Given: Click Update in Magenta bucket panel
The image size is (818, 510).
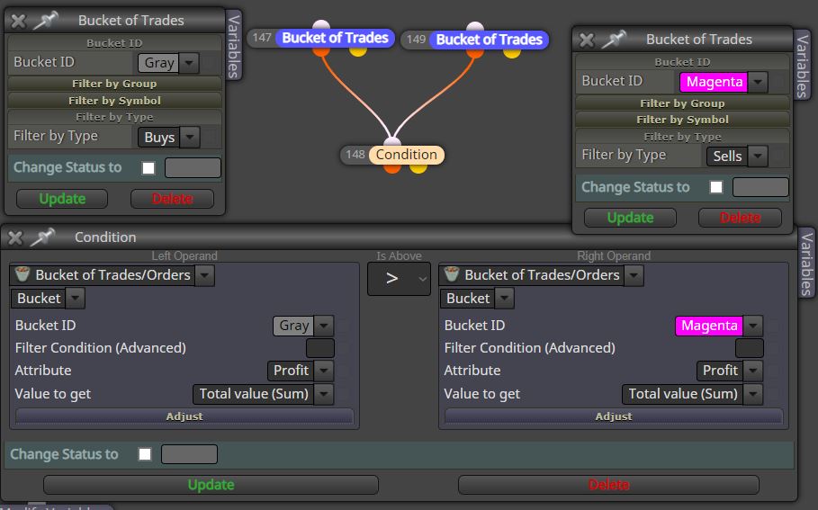Looking at the screenshot, I should coord(630,218).
